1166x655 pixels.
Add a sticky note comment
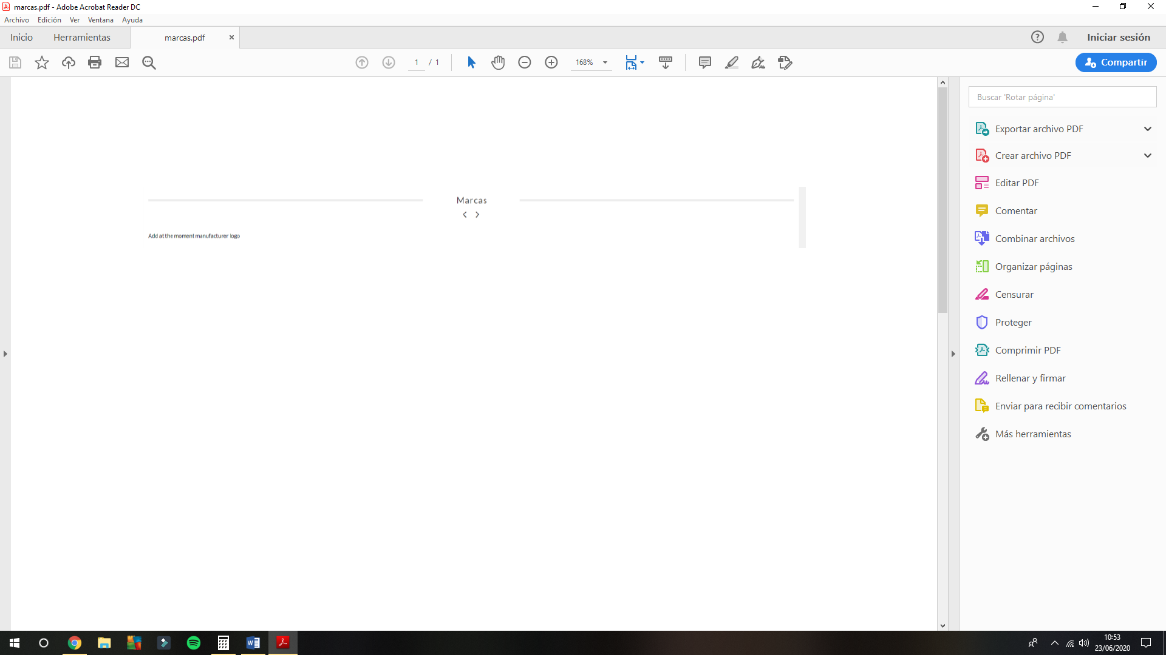point(705,62)
